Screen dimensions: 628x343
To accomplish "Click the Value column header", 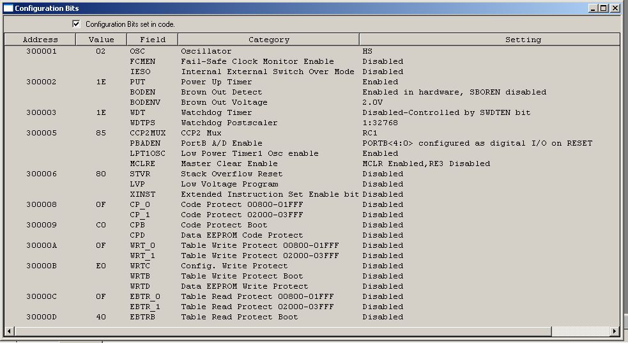I will click(x=101, y=40).
